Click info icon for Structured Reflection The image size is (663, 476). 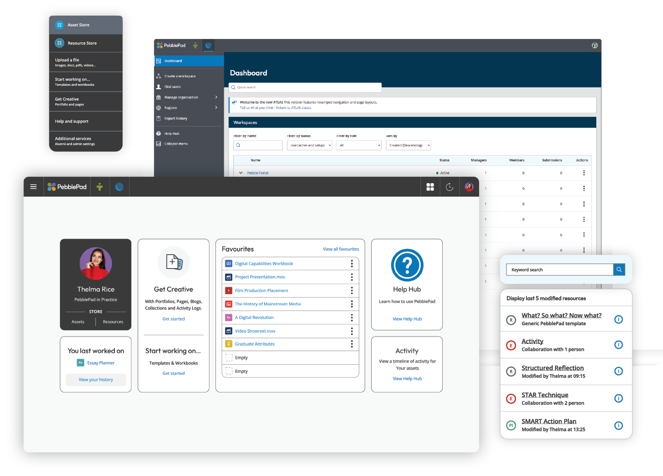tap(618, 371)
